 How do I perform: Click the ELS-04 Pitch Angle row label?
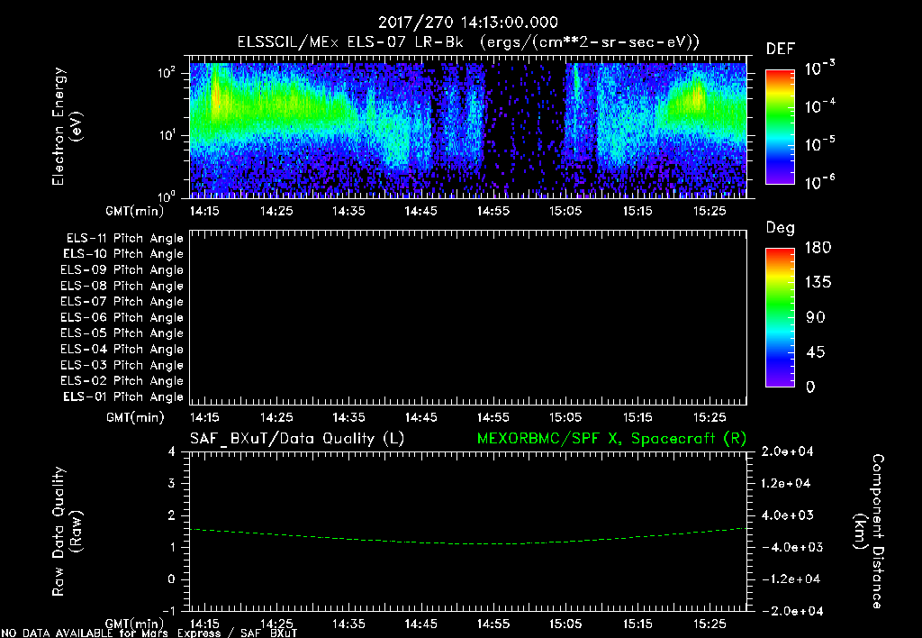pyautogui.click(x=122, y=349)
